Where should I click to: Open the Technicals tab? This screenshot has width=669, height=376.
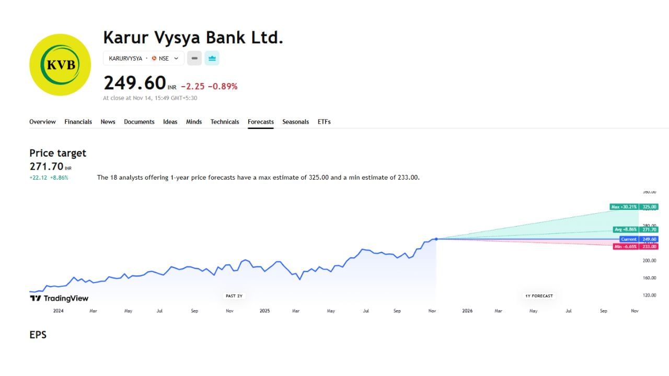pyautogui.click(x=225, y=122)
